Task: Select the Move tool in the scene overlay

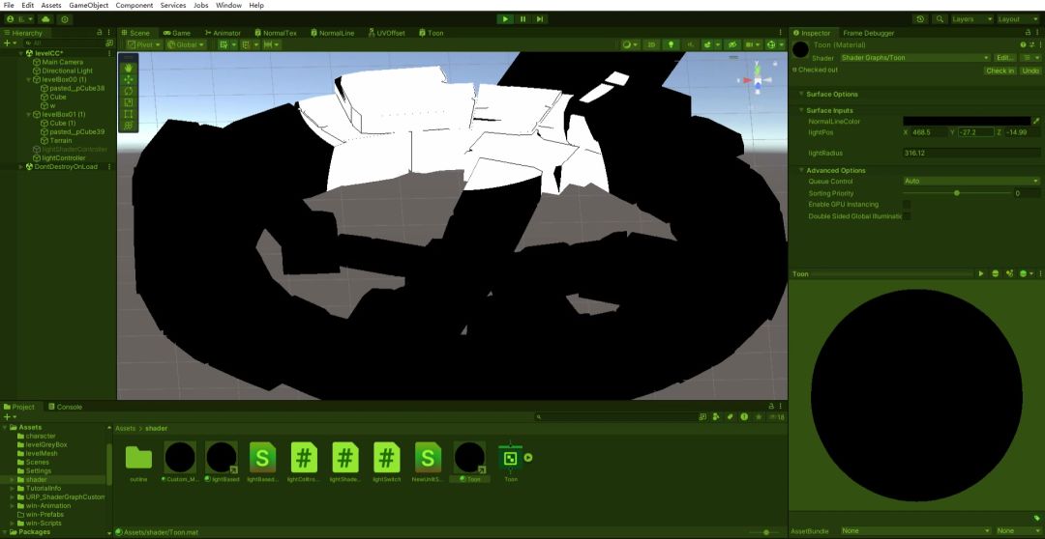Action: coord(129,79)
